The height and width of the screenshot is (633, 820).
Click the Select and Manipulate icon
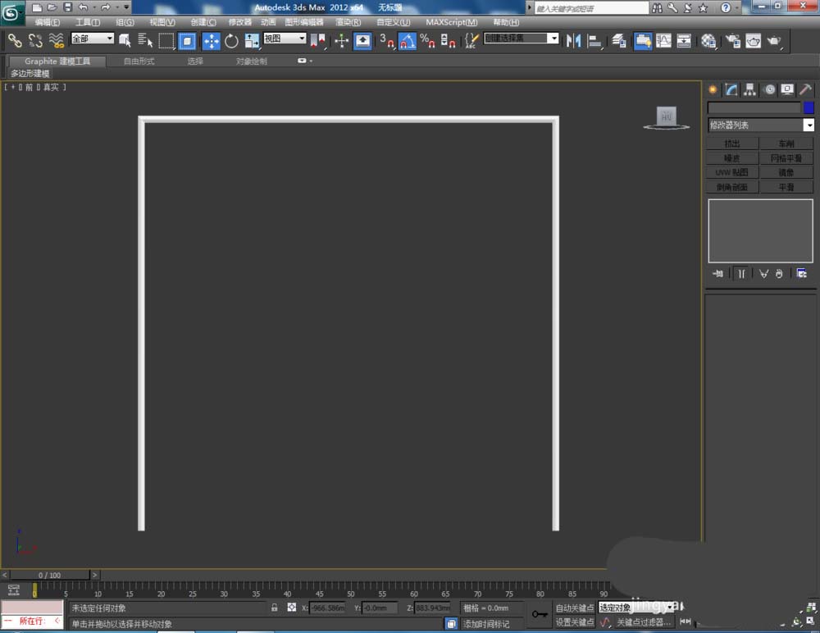(341, 41)
